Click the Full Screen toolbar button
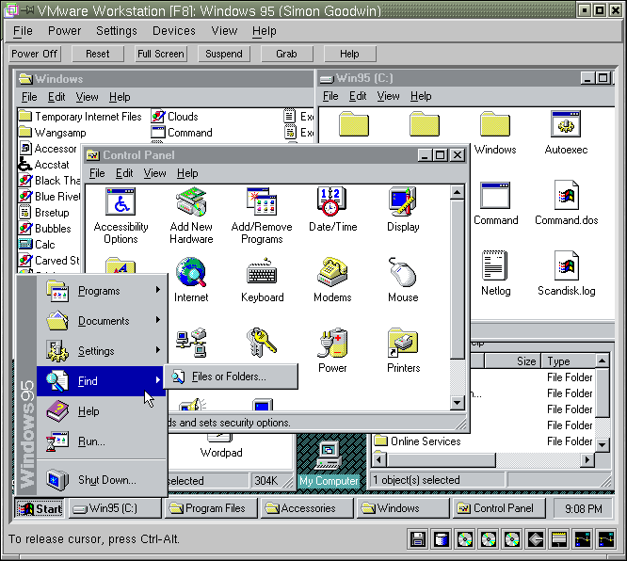Screen dimensions: 627x561 [x=161, y=54]
